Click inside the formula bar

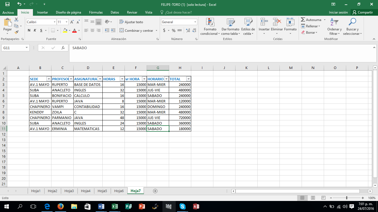(x=138, y=48)
